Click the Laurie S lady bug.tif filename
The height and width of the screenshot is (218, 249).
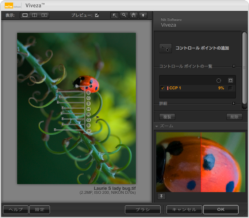(115, 188)
